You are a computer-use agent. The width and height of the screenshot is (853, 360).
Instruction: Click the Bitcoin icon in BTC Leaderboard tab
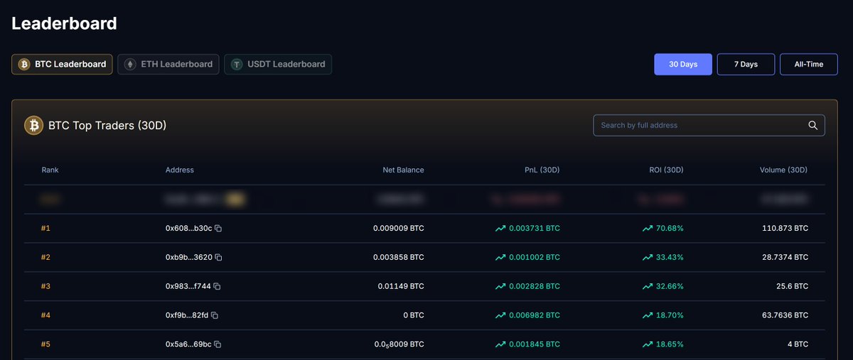click(23, 64)
